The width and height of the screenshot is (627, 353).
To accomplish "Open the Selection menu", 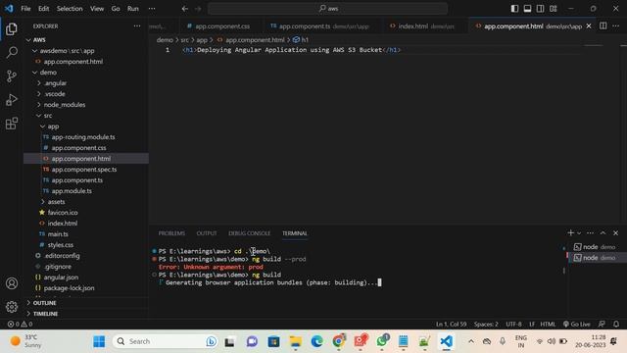I will tap(70, 9).
